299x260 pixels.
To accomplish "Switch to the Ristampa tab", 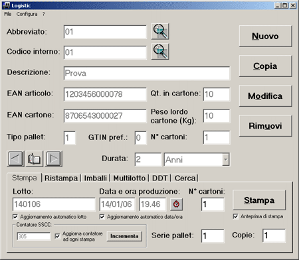I will pos(61,178).
